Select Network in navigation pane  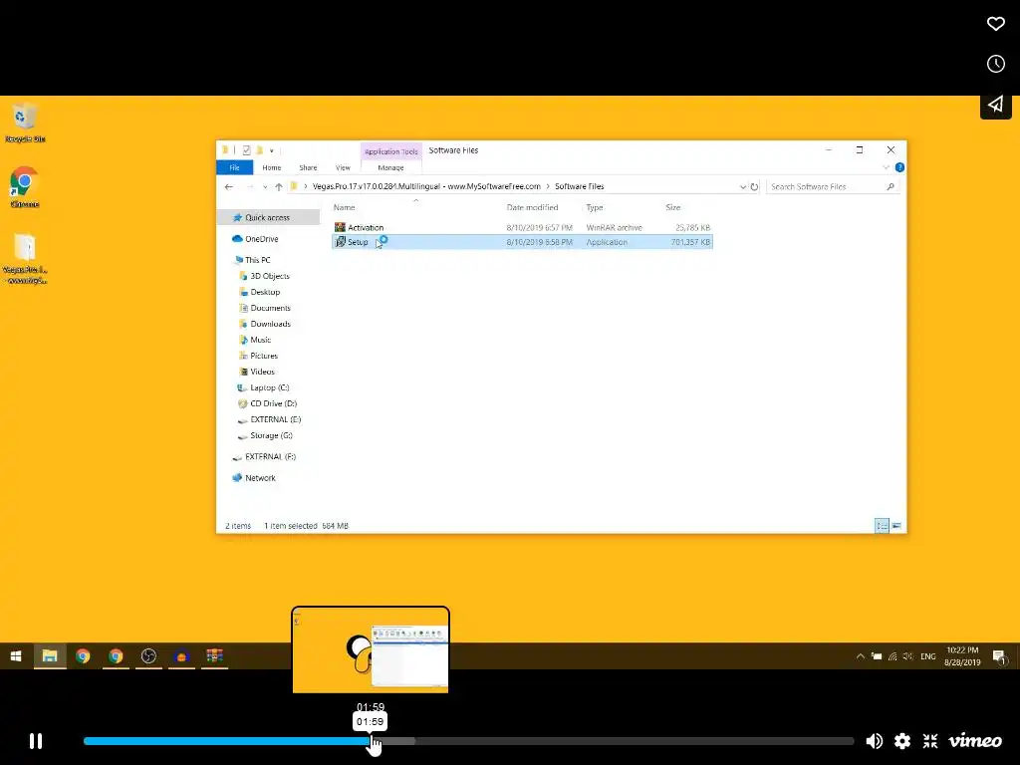(x=260, y=478)
